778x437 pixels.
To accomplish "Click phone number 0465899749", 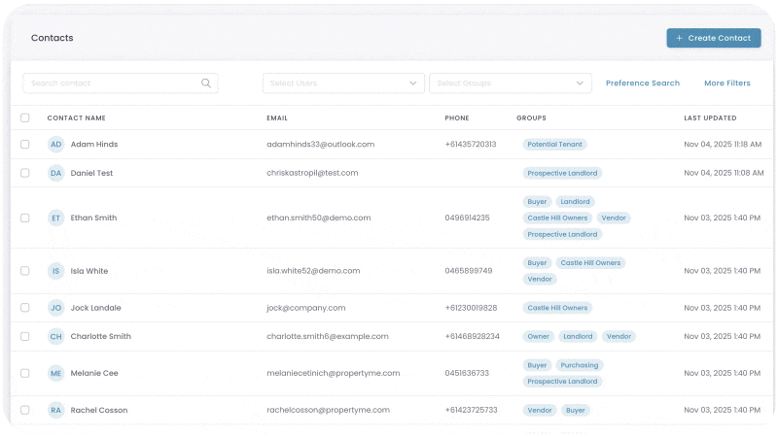I will 469,271.
